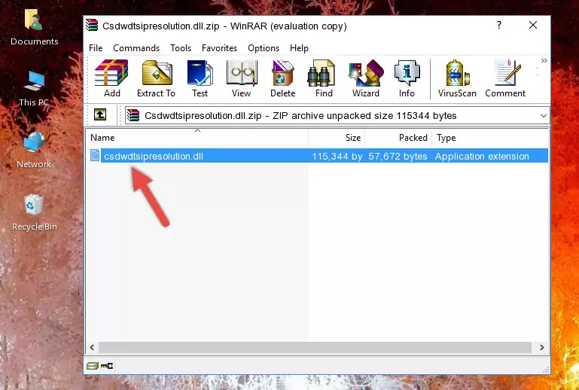The height and width of the screenshot is (390, 579).
Task: Sort by Name column header
Action: 197,138
